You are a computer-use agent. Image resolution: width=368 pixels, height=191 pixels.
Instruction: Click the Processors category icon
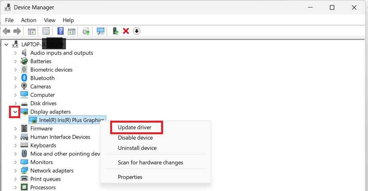point(24,187)
